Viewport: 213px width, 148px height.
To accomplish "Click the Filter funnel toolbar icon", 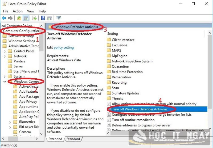I will pos(59,18).
